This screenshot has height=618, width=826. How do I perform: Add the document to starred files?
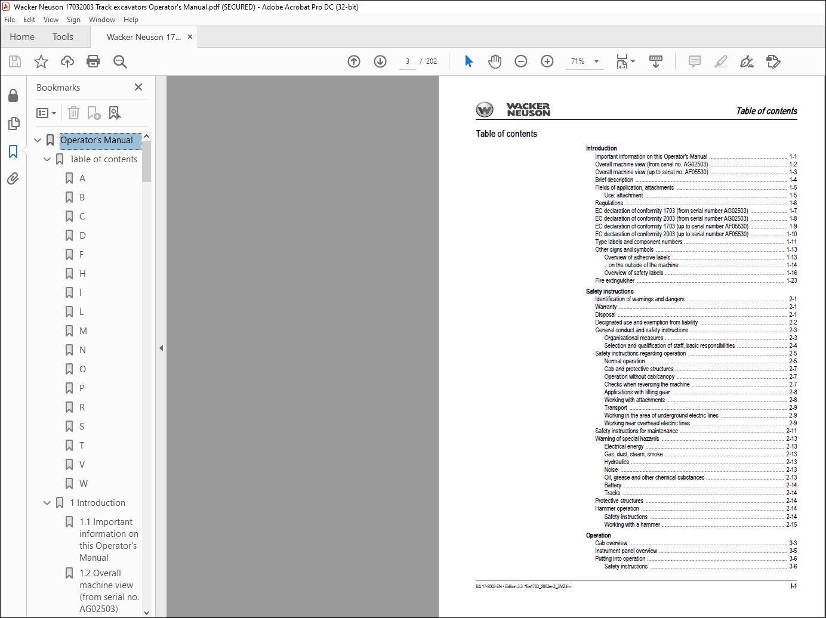click(41, 61)
